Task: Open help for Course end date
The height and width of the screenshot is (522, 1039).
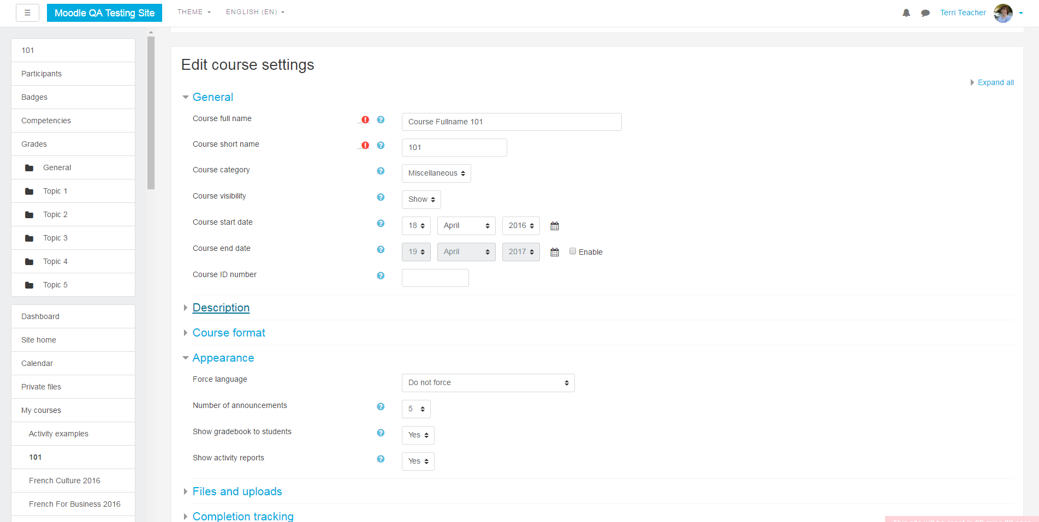Action: pyautogui.click(x=381, y=249)
